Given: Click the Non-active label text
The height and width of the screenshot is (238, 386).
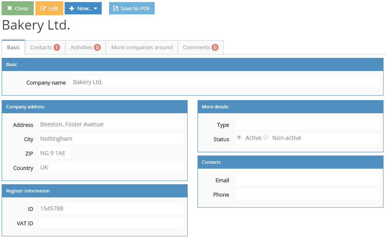Looking at the screenshot, I should pos(286,138).
